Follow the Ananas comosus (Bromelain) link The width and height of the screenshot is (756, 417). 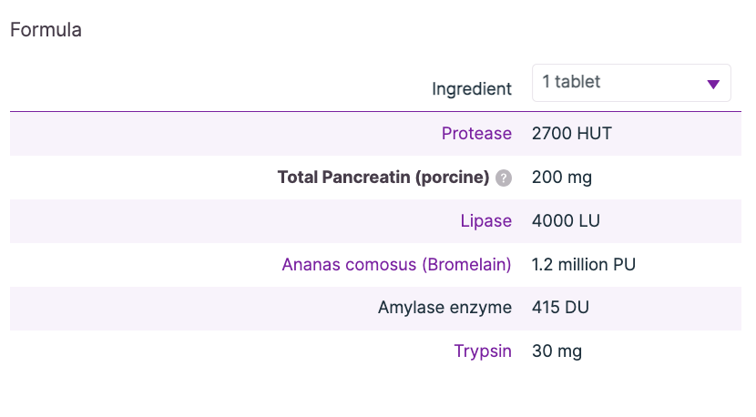[x=396, y=264]
